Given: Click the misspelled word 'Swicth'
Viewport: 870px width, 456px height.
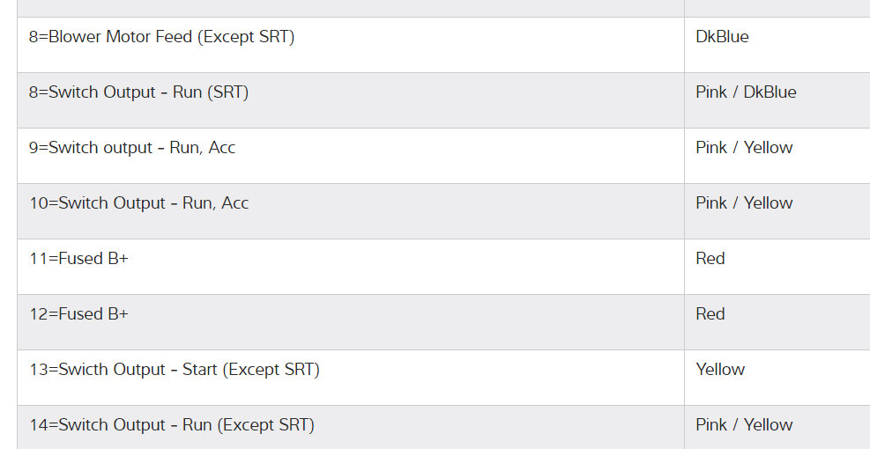Looking at the screenshot, I should click(x=85, y=370).
